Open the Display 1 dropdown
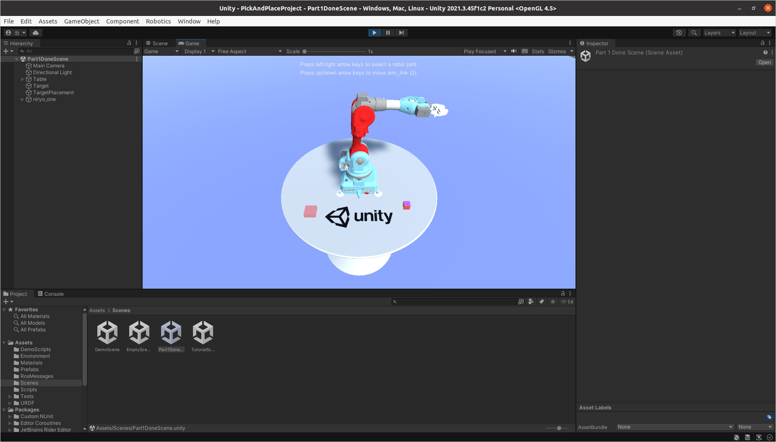Viewport: 776px width, 442px height. [x=199, y=51]
